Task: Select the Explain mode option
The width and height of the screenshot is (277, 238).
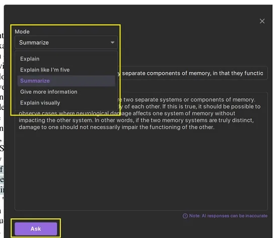Action: 30,58
